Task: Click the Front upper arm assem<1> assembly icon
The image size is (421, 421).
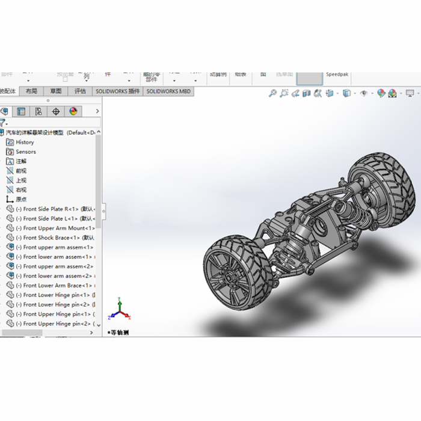Action: [10, 247]
